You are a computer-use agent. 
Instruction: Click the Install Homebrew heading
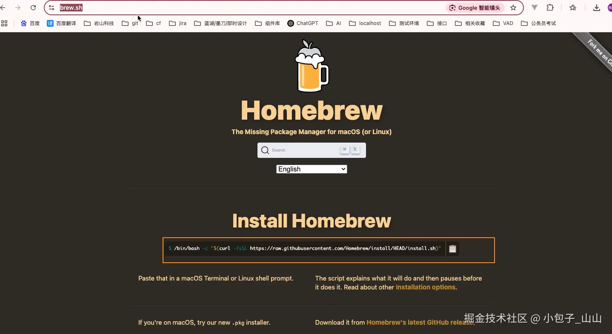click(312, 221)
